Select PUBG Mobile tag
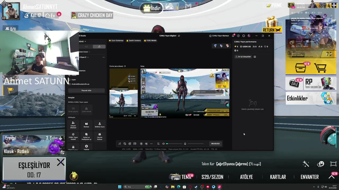This screenshot has width=339, height=190. [x=150, y=40]
